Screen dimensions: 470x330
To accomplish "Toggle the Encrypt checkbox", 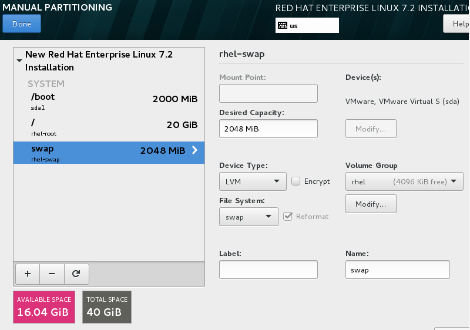I will [296, 181].
